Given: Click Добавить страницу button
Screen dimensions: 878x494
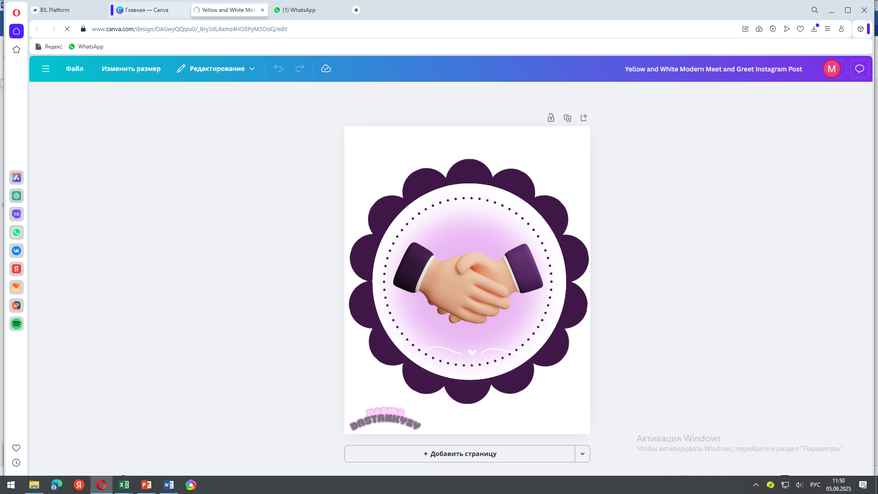Looking at the screenshot, I should tap(460, 454).
